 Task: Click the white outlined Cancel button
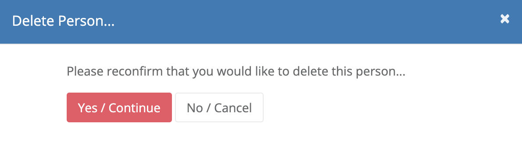pyautogui.click(x=219, y=107)
